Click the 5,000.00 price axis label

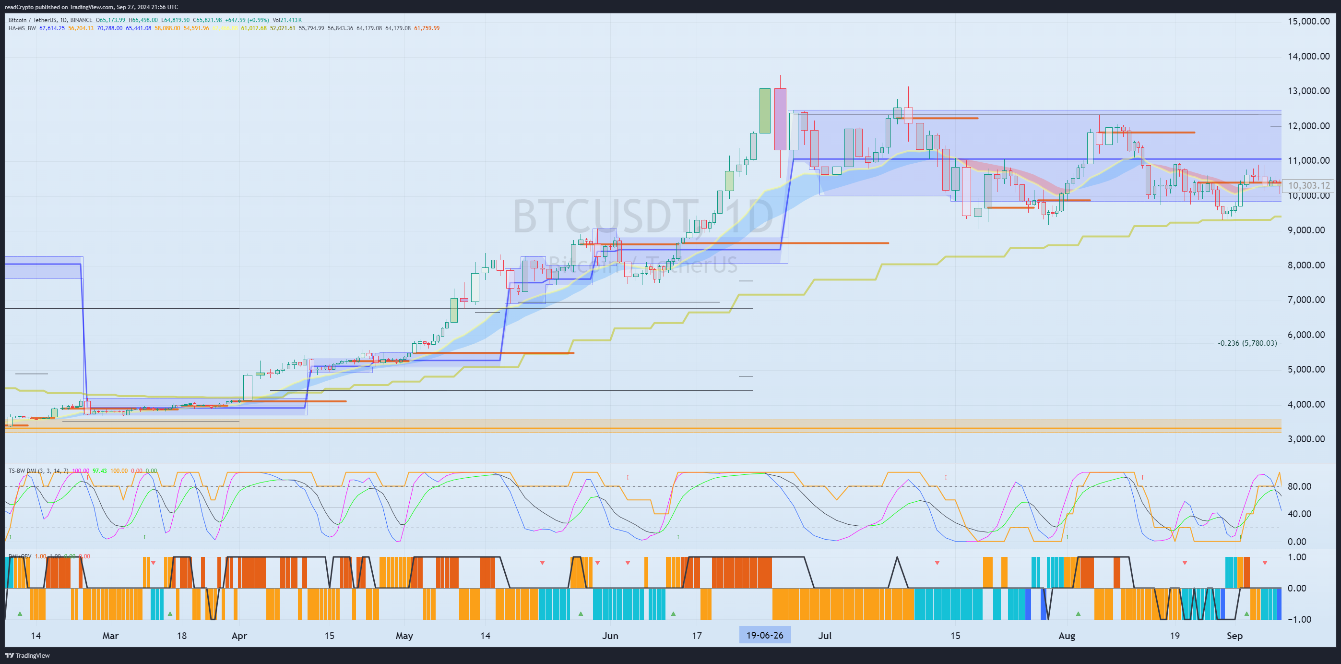click(x=1306, y=369)
